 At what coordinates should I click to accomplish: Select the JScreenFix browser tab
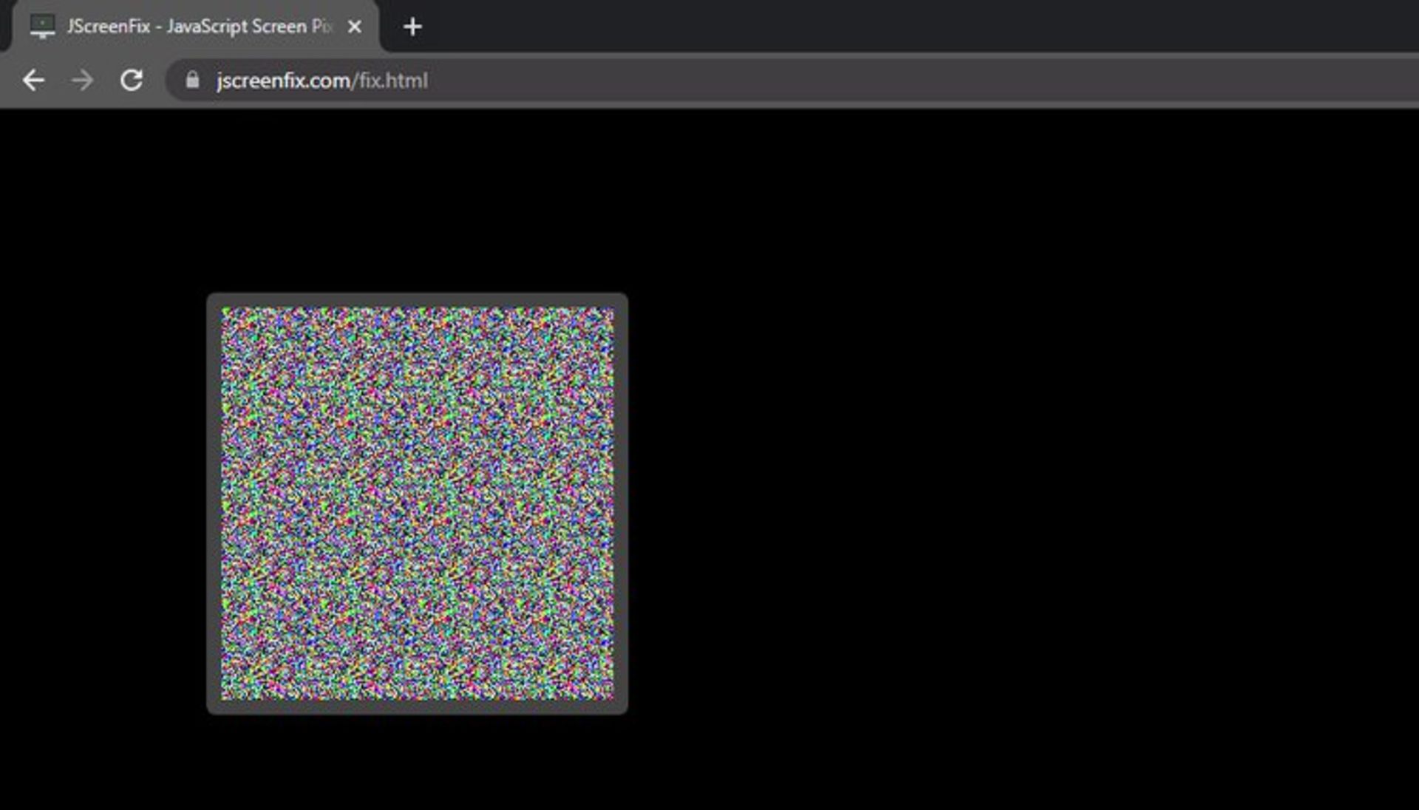pos(185,27)
